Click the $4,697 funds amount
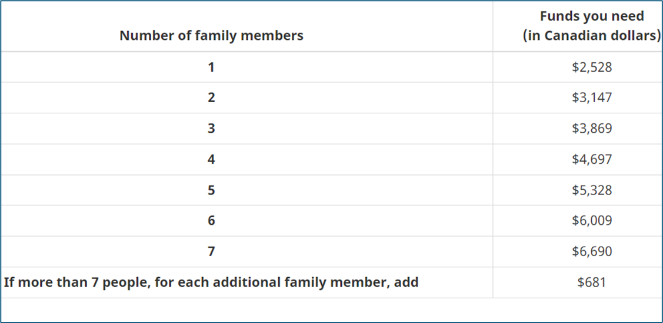 coord(592,160)
